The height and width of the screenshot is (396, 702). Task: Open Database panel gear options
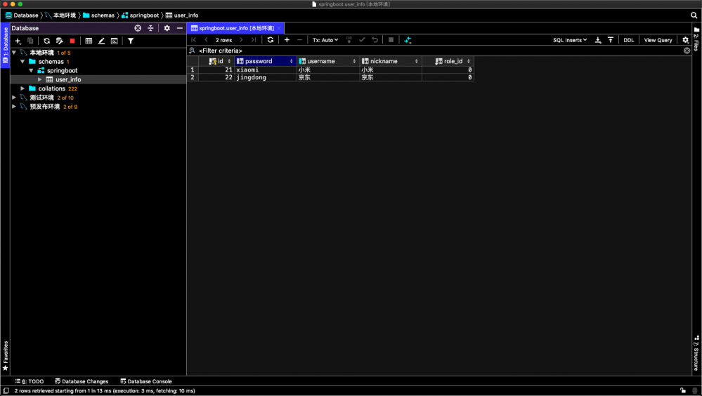click(167, 28)
